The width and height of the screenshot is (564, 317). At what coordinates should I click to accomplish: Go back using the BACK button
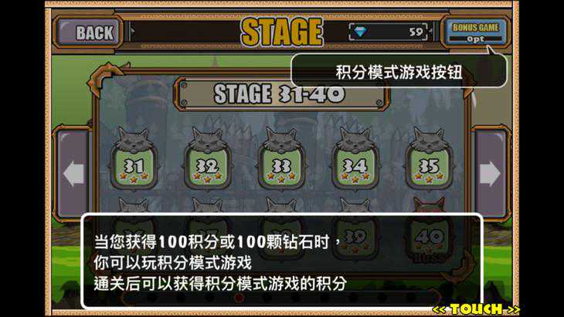(89, 32)
